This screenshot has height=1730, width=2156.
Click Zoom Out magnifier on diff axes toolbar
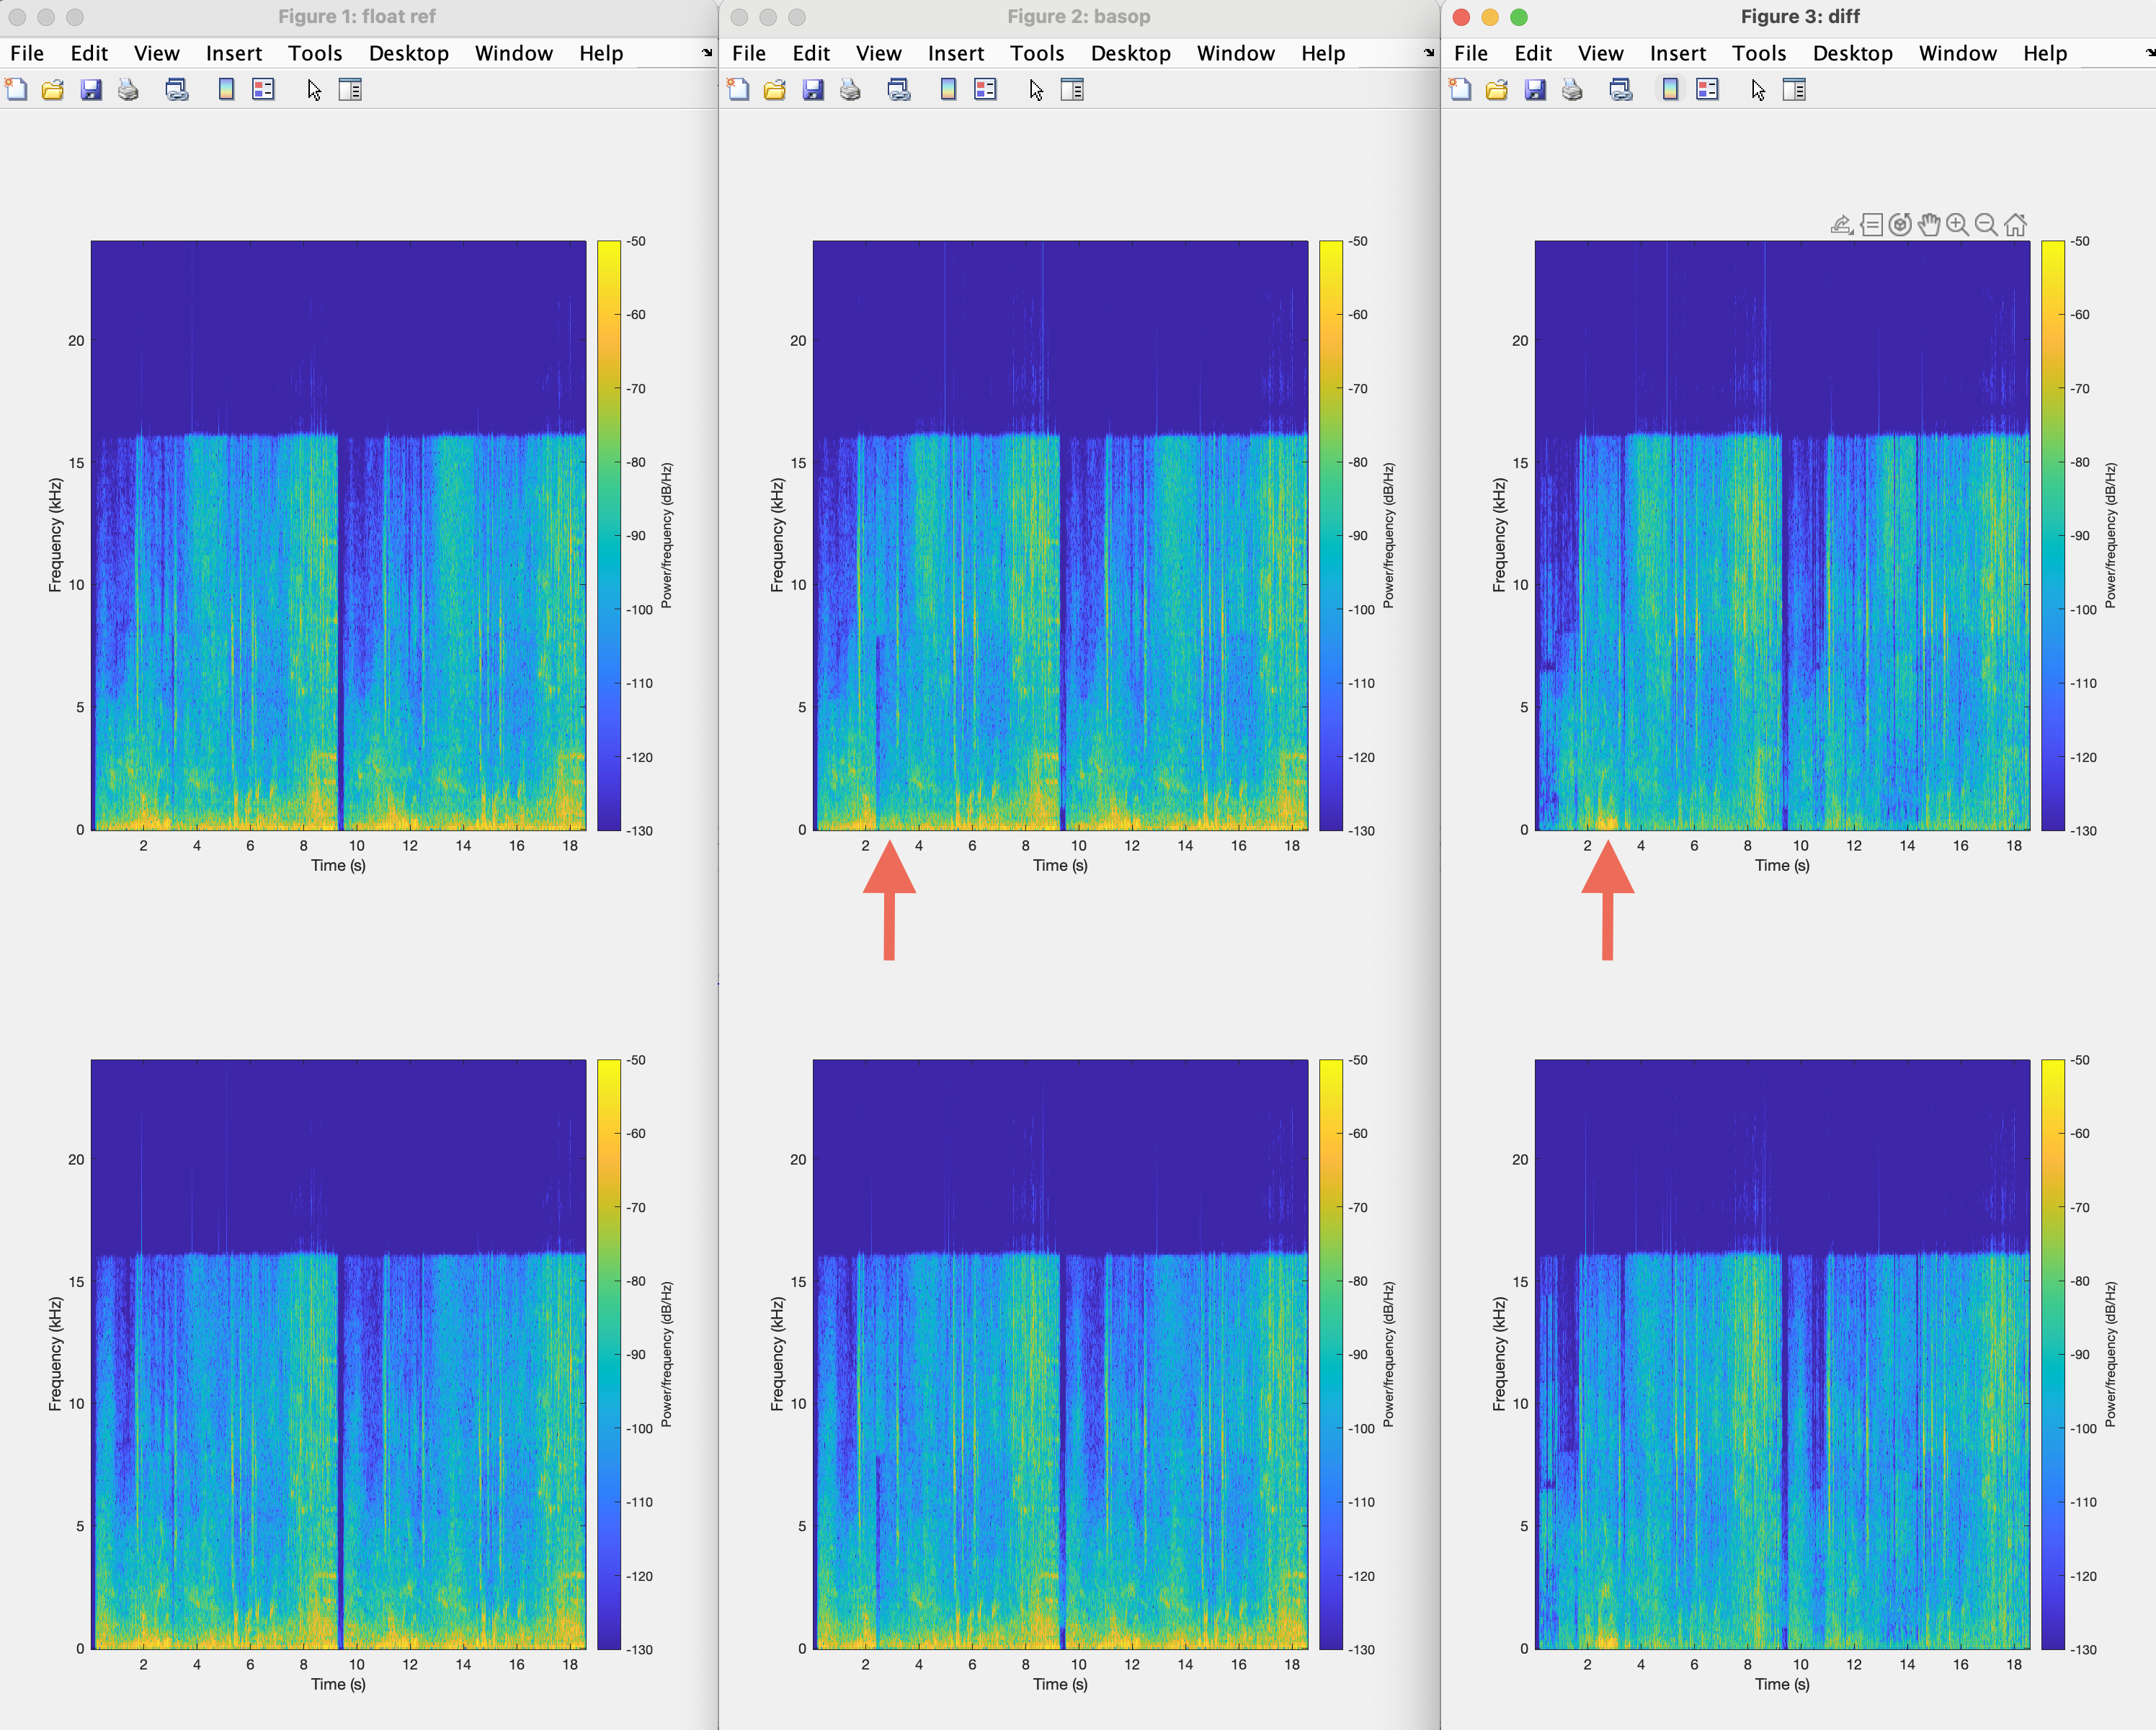point(1986,225)
